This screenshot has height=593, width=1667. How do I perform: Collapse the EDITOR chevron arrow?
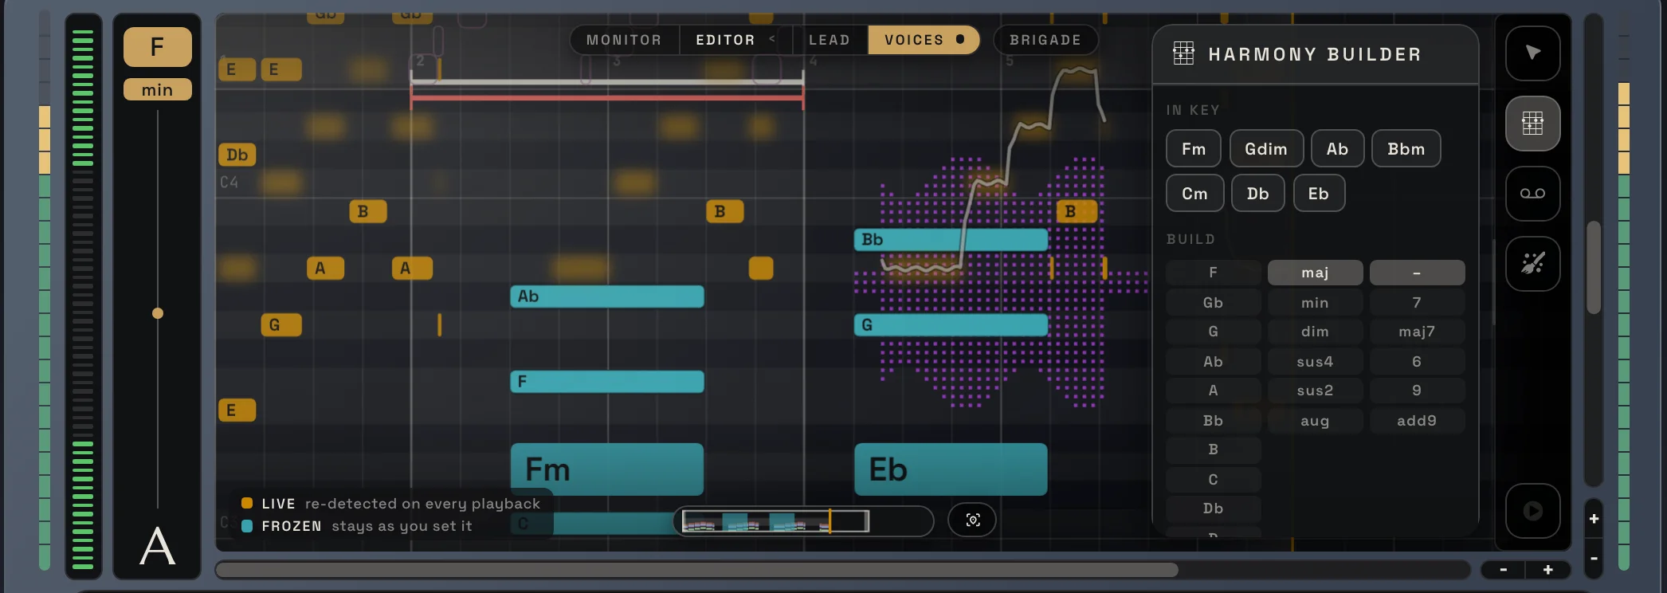click(x=772, y=38)
